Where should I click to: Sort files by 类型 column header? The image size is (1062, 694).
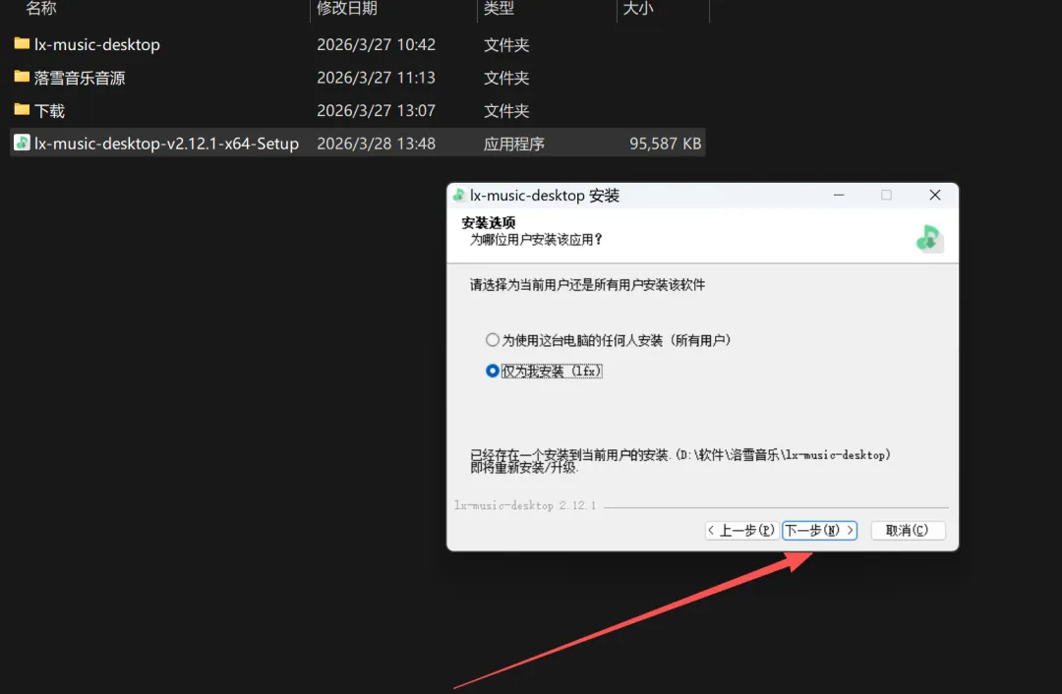click(x=500, y=9)
